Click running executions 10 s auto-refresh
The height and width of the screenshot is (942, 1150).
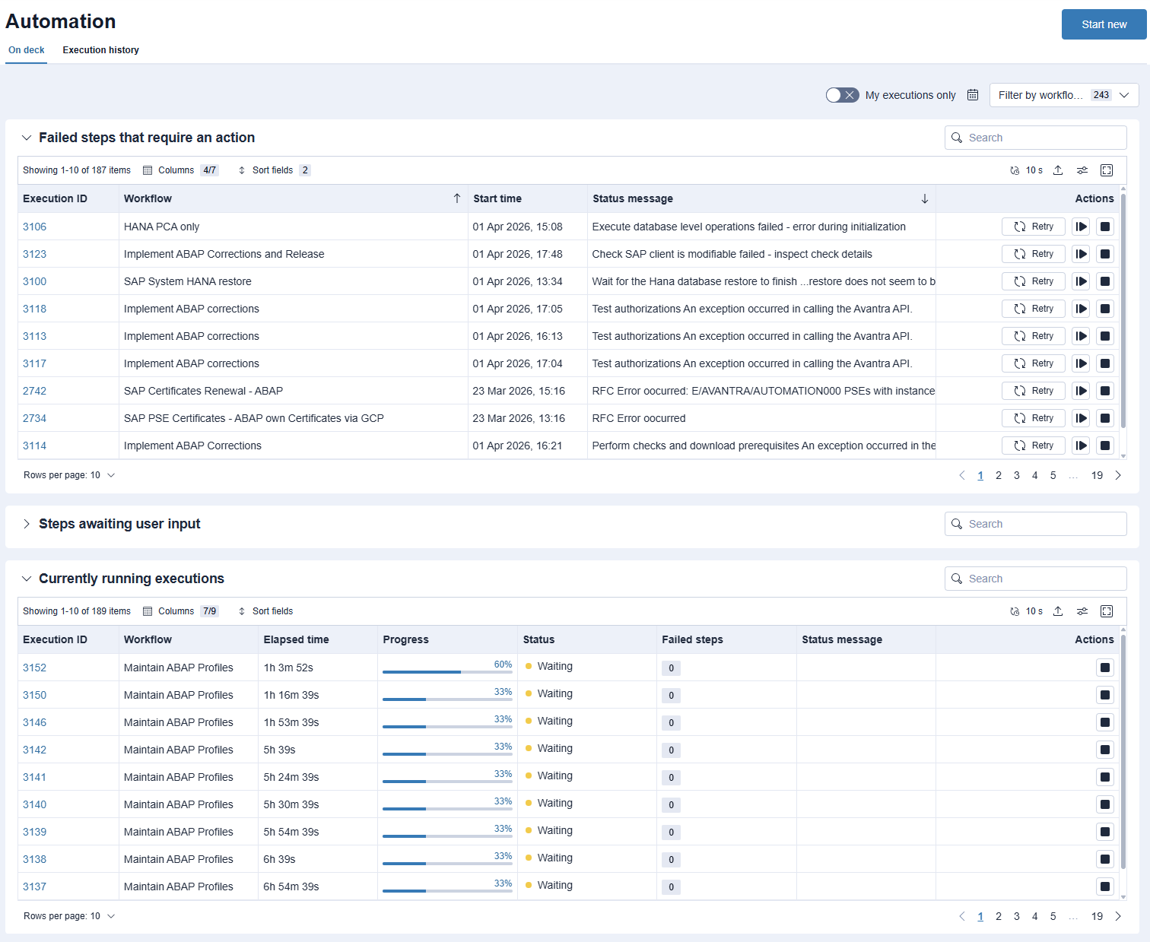[1027, 611]
